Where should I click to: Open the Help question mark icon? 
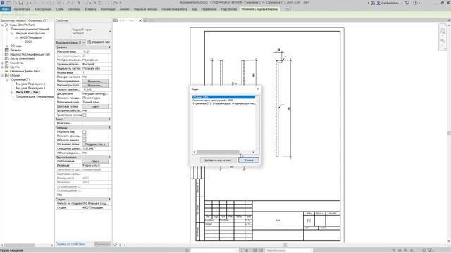pyautogui.click(x=415, y=3)
